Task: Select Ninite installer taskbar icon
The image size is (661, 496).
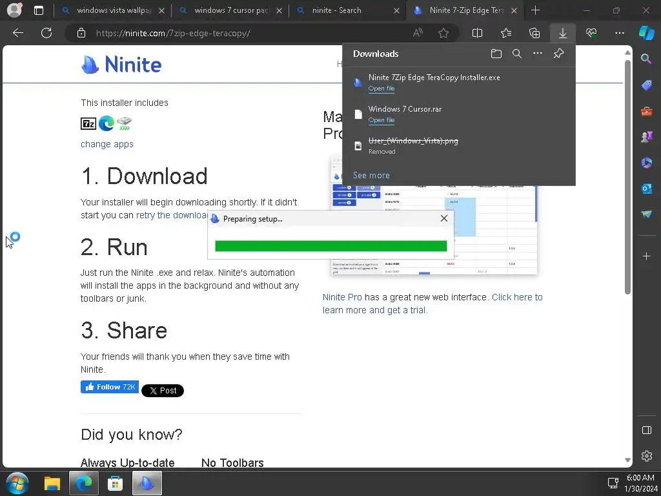Action: click(147, 483)
